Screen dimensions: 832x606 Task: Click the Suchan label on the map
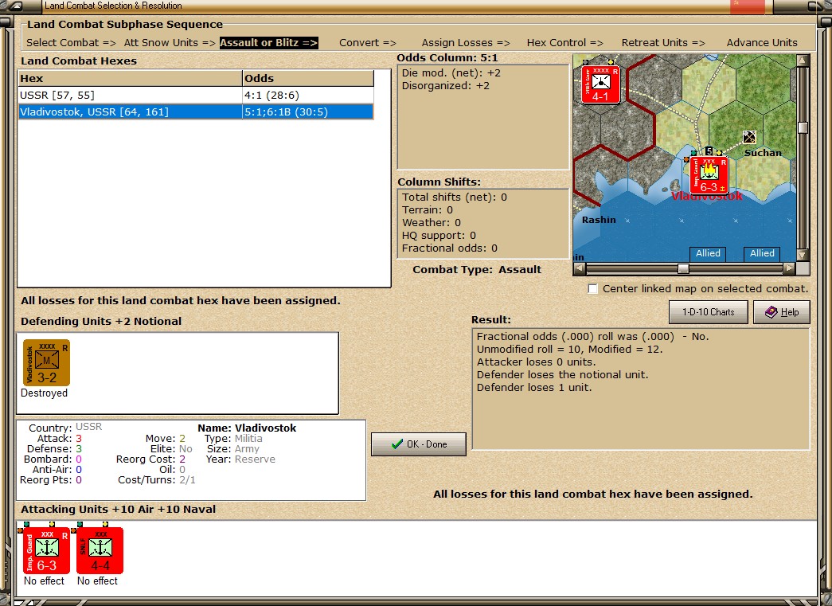click(763, 153)
